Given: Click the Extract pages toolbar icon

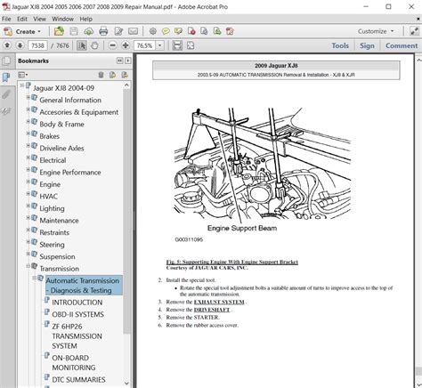Looking at the screenshot, I should pos(204,31).
